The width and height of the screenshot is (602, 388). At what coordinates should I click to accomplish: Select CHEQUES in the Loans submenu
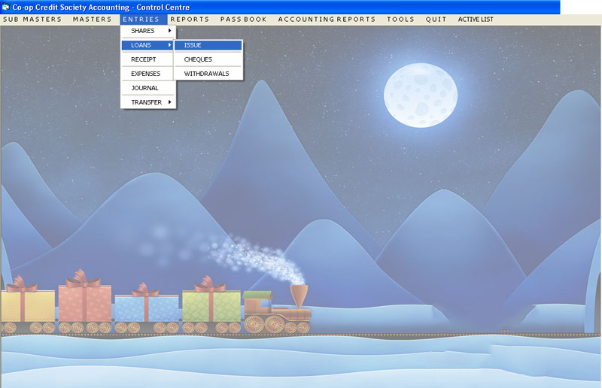[198, 59]
